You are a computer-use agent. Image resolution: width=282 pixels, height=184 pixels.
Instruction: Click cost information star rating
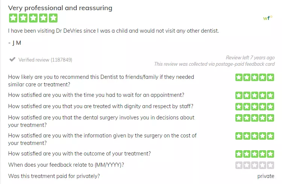point(255,136)
